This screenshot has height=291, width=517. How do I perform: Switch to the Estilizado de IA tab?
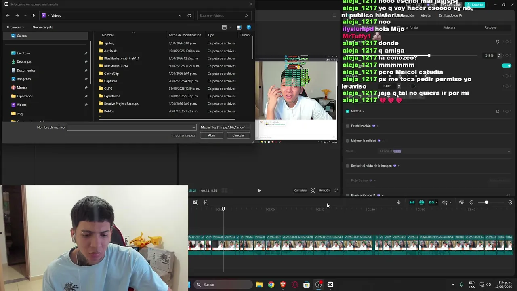450,15
